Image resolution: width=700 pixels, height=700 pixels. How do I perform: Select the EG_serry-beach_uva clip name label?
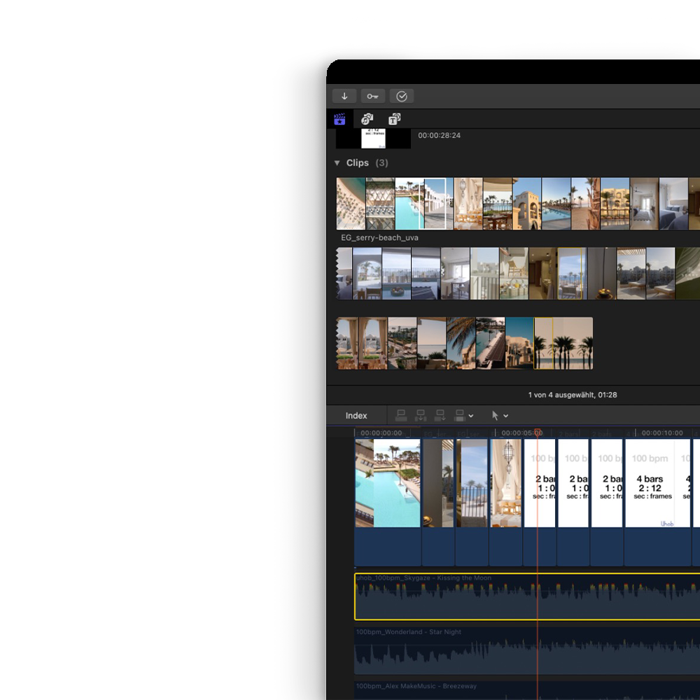380,237
